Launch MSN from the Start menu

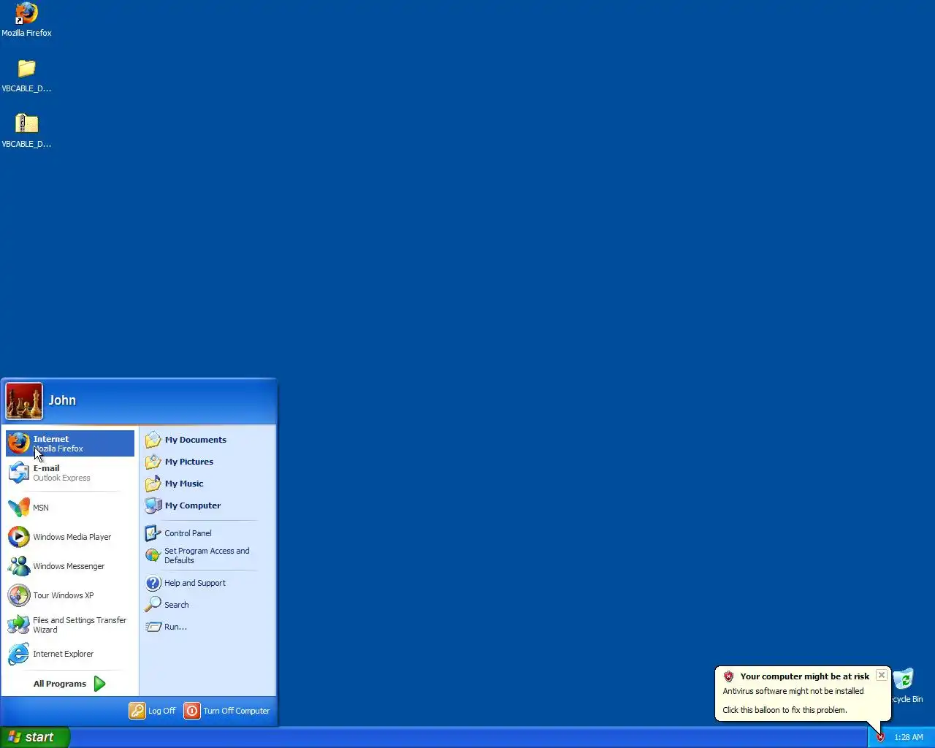coord(70,507)
